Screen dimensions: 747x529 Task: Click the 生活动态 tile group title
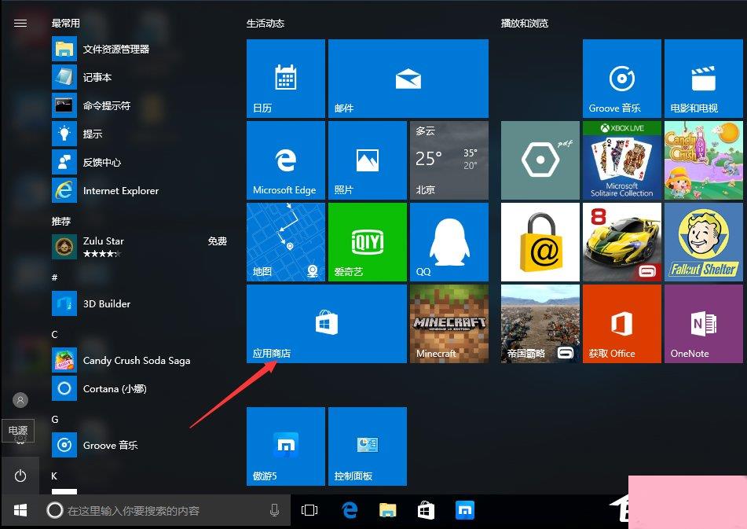[265, 23]
